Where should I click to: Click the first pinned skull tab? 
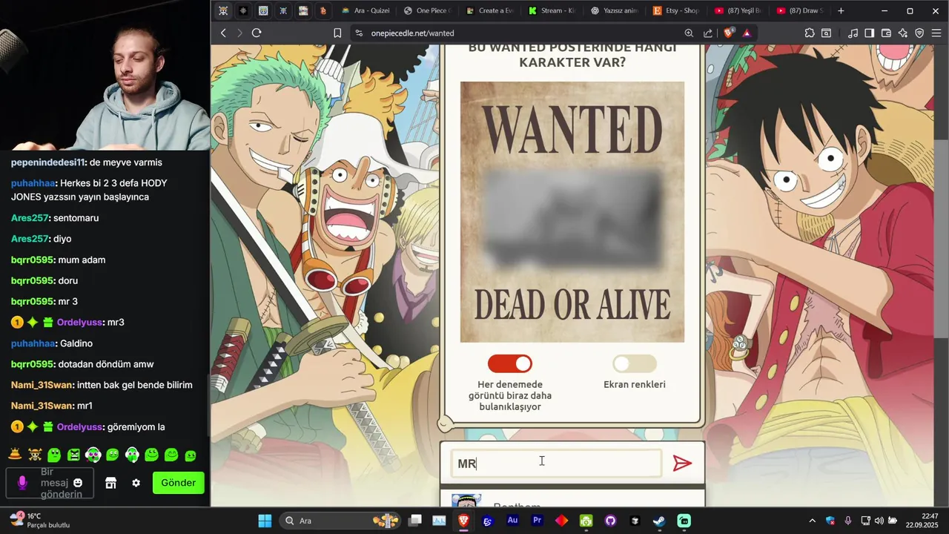click(x=223, y=10)
